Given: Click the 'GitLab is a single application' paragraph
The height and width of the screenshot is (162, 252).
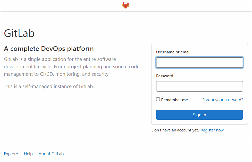Looking at the screenshot, I should pos(72,66).
